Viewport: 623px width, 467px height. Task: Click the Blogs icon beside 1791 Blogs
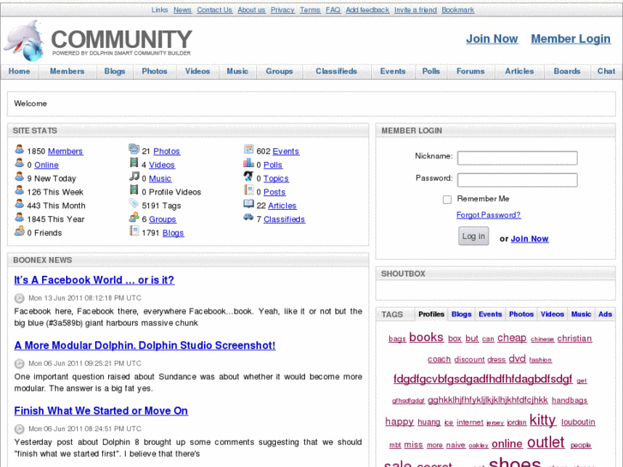pyautogui.click(x=134, y=231)
